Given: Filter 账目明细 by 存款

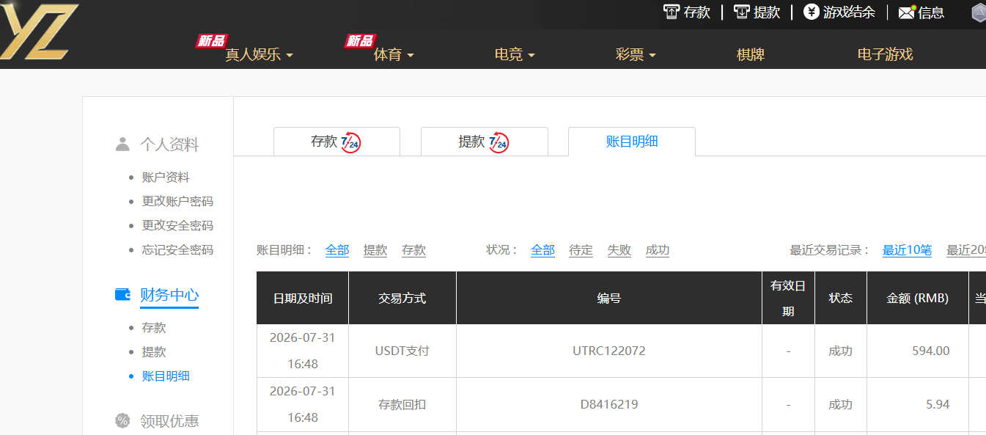Looking at the screenshot, I should point(413,250).
